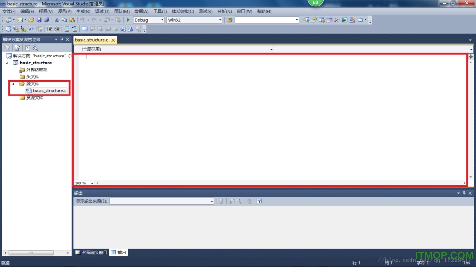Click the New Project toolbar icon
Viewport: 476px width, 267px height.
coord(9,20)
